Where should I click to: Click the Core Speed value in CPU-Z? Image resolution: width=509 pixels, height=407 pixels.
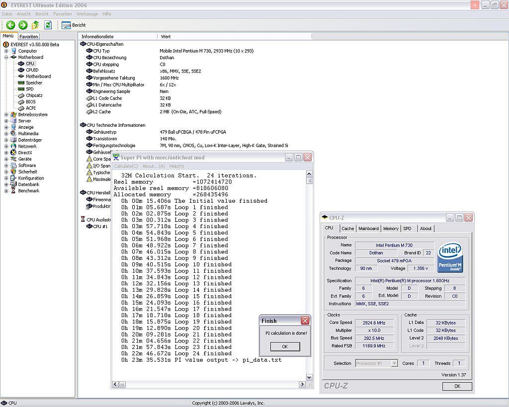click(x=374, y=323)
